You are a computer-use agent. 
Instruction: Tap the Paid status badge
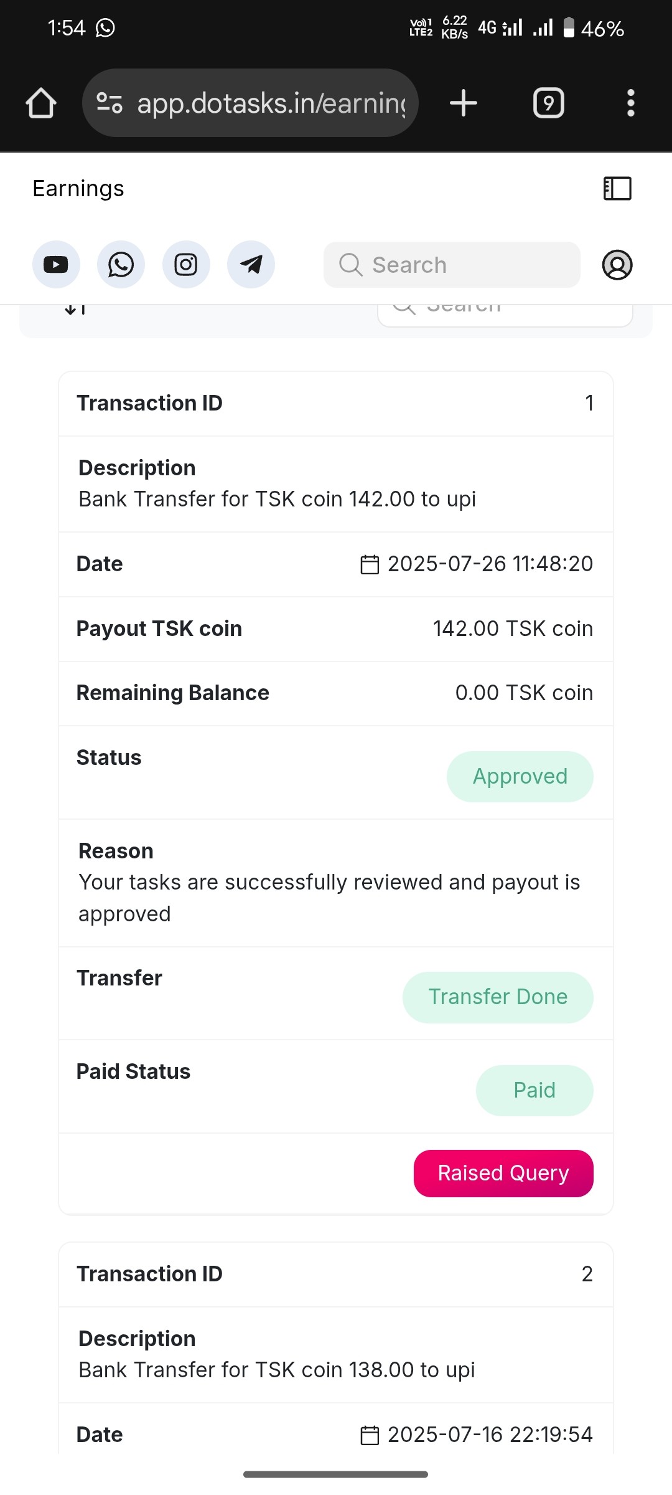pyautogui.click(x=534, y=1091)
